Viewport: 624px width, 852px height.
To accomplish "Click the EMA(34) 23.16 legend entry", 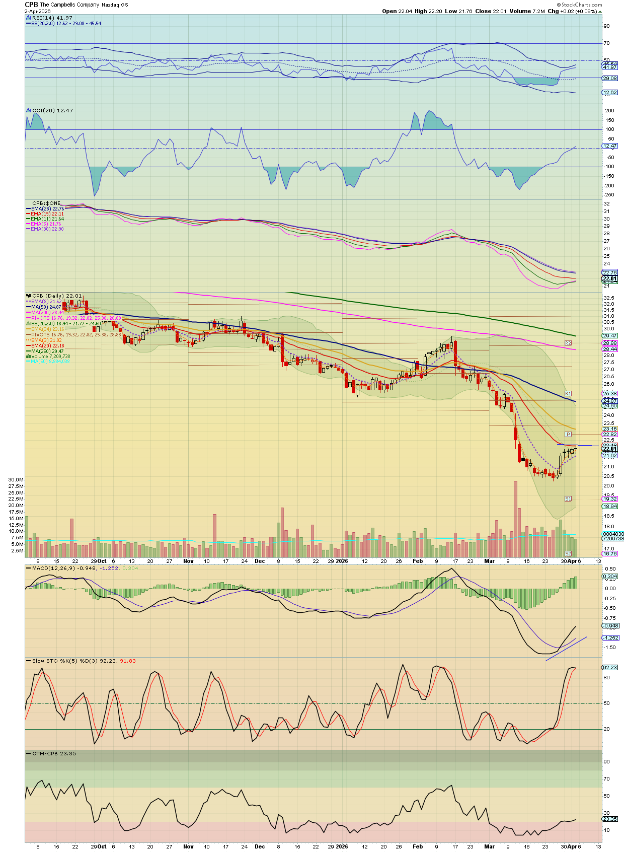I will [48, 329].
